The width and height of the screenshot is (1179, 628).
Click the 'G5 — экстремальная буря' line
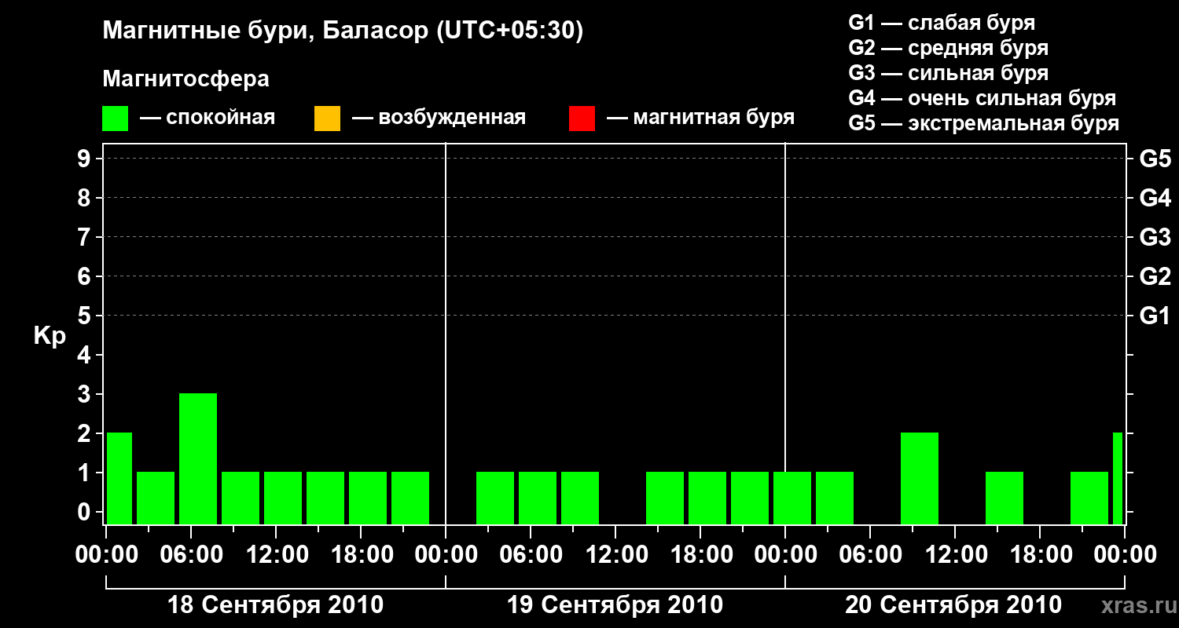[x=983, y=123]
